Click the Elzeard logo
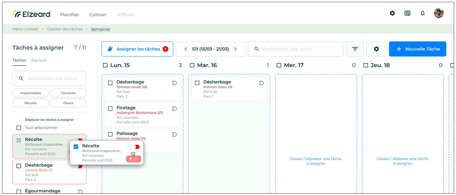This screenshot has width=456, height=195. pos(31,14)
